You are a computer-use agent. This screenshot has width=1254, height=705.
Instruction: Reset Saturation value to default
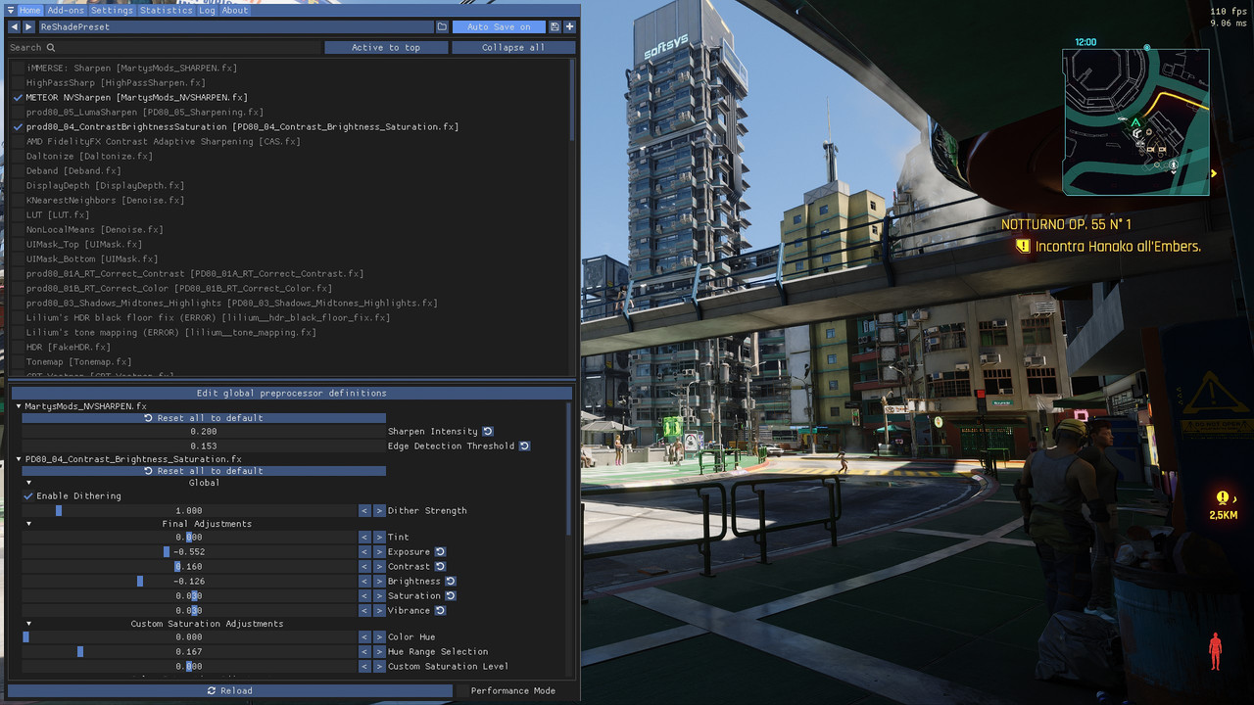pyautogui.click(x=451, y=596)
